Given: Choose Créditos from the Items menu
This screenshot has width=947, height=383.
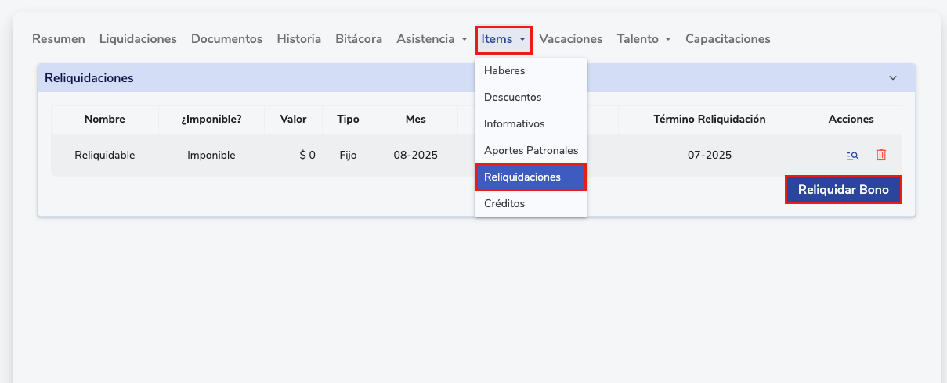Looking at the screenshot, I should (504, 203).
